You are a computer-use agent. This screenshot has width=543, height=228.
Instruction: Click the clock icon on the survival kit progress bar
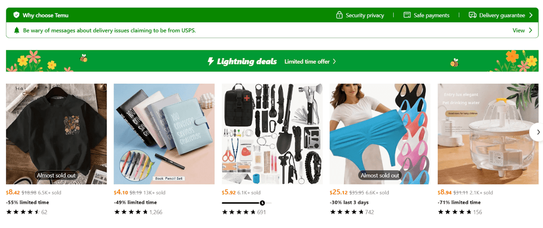pos(262,203)
